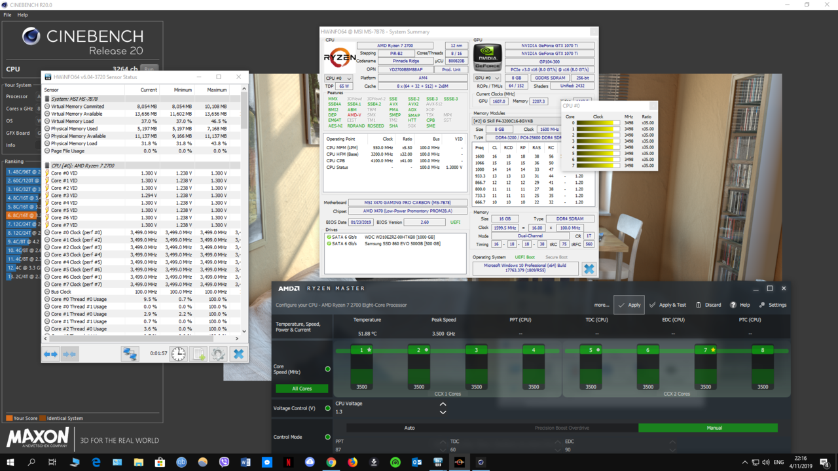Close sensors with the blue X icon
Screen dimensions: 838x471
tap(238, 354)
